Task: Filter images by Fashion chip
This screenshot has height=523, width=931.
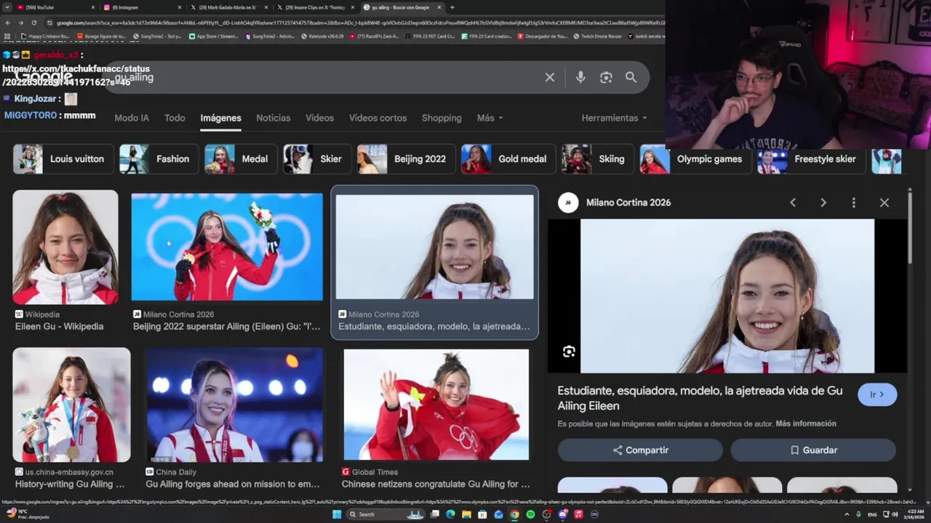Action: click(158, 159)
